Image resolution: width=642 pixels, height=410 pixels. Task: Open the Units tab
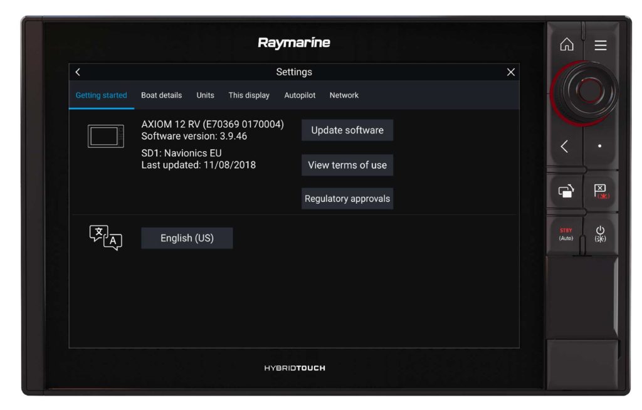(x=205, y=95)
